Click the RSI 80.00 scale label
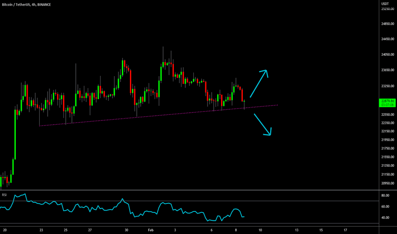Screen dimensions: 397x234 pos(385,196)
